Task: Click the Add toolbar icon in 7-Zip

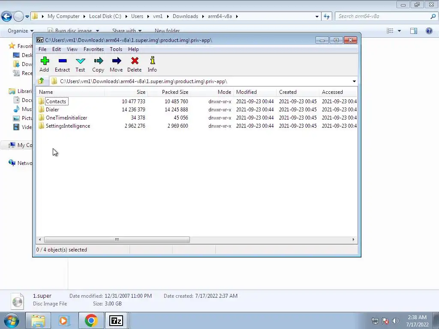Action: 45,61
